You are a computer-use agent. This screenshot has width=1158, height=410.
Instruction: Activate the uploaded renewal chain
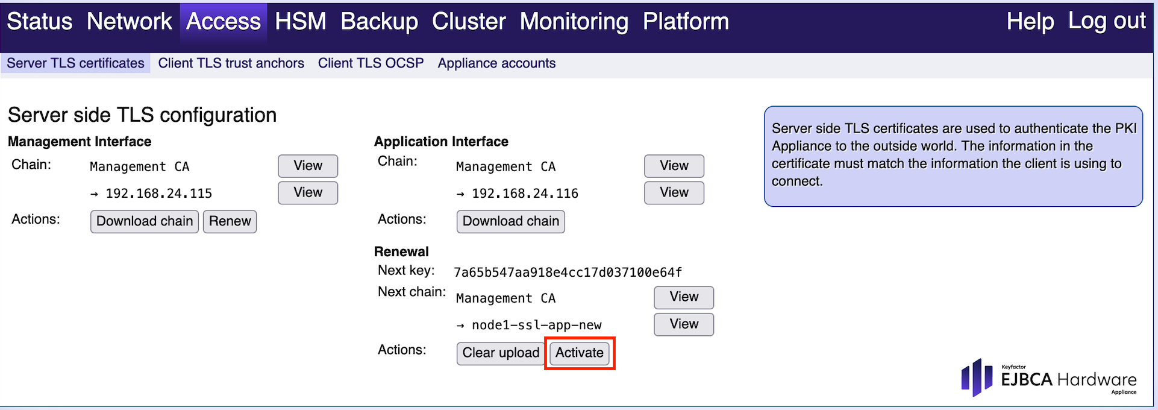[x=579, y=353]
